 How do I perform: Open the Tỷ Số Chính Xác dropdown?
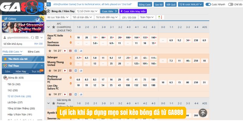coord(87,11)
